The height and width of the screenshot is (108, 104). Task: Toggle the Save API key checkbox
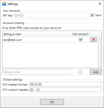point(92,15)
